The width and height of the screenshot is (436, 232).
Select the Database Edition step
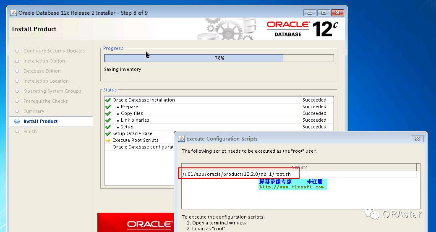pyautogui.click(x=42, y=71)
